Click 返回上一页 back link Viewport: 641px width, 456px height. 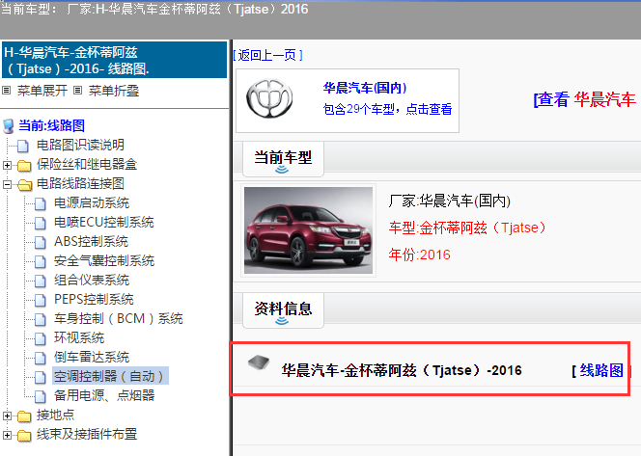click(x=267, y=55)
